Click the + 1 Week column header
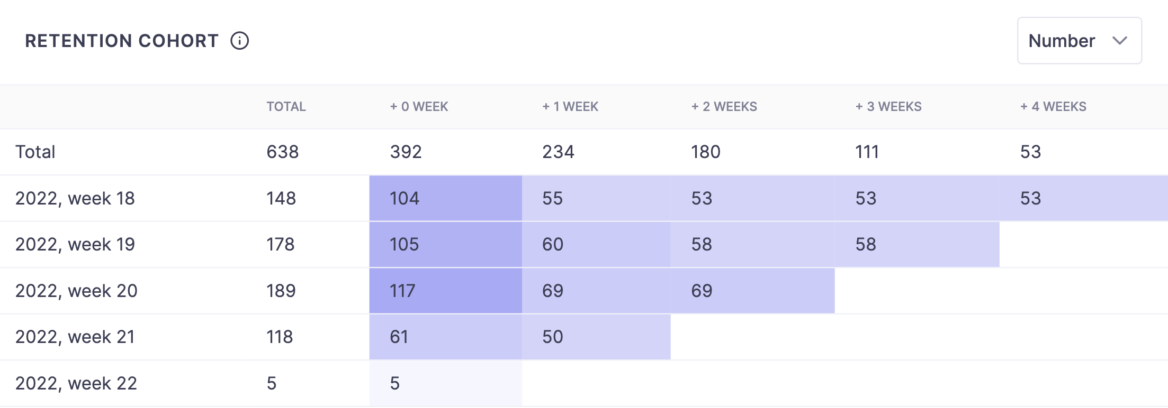 click(x=570, y=106)
